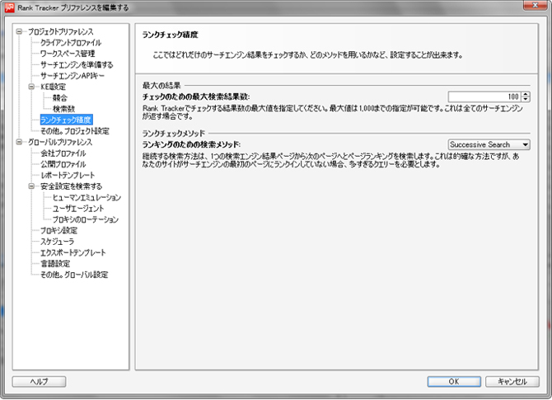This screenshot has height=400, width=552.
Task: Select the グローバルプリファレンス root item
Action: (x=60, y=142)
